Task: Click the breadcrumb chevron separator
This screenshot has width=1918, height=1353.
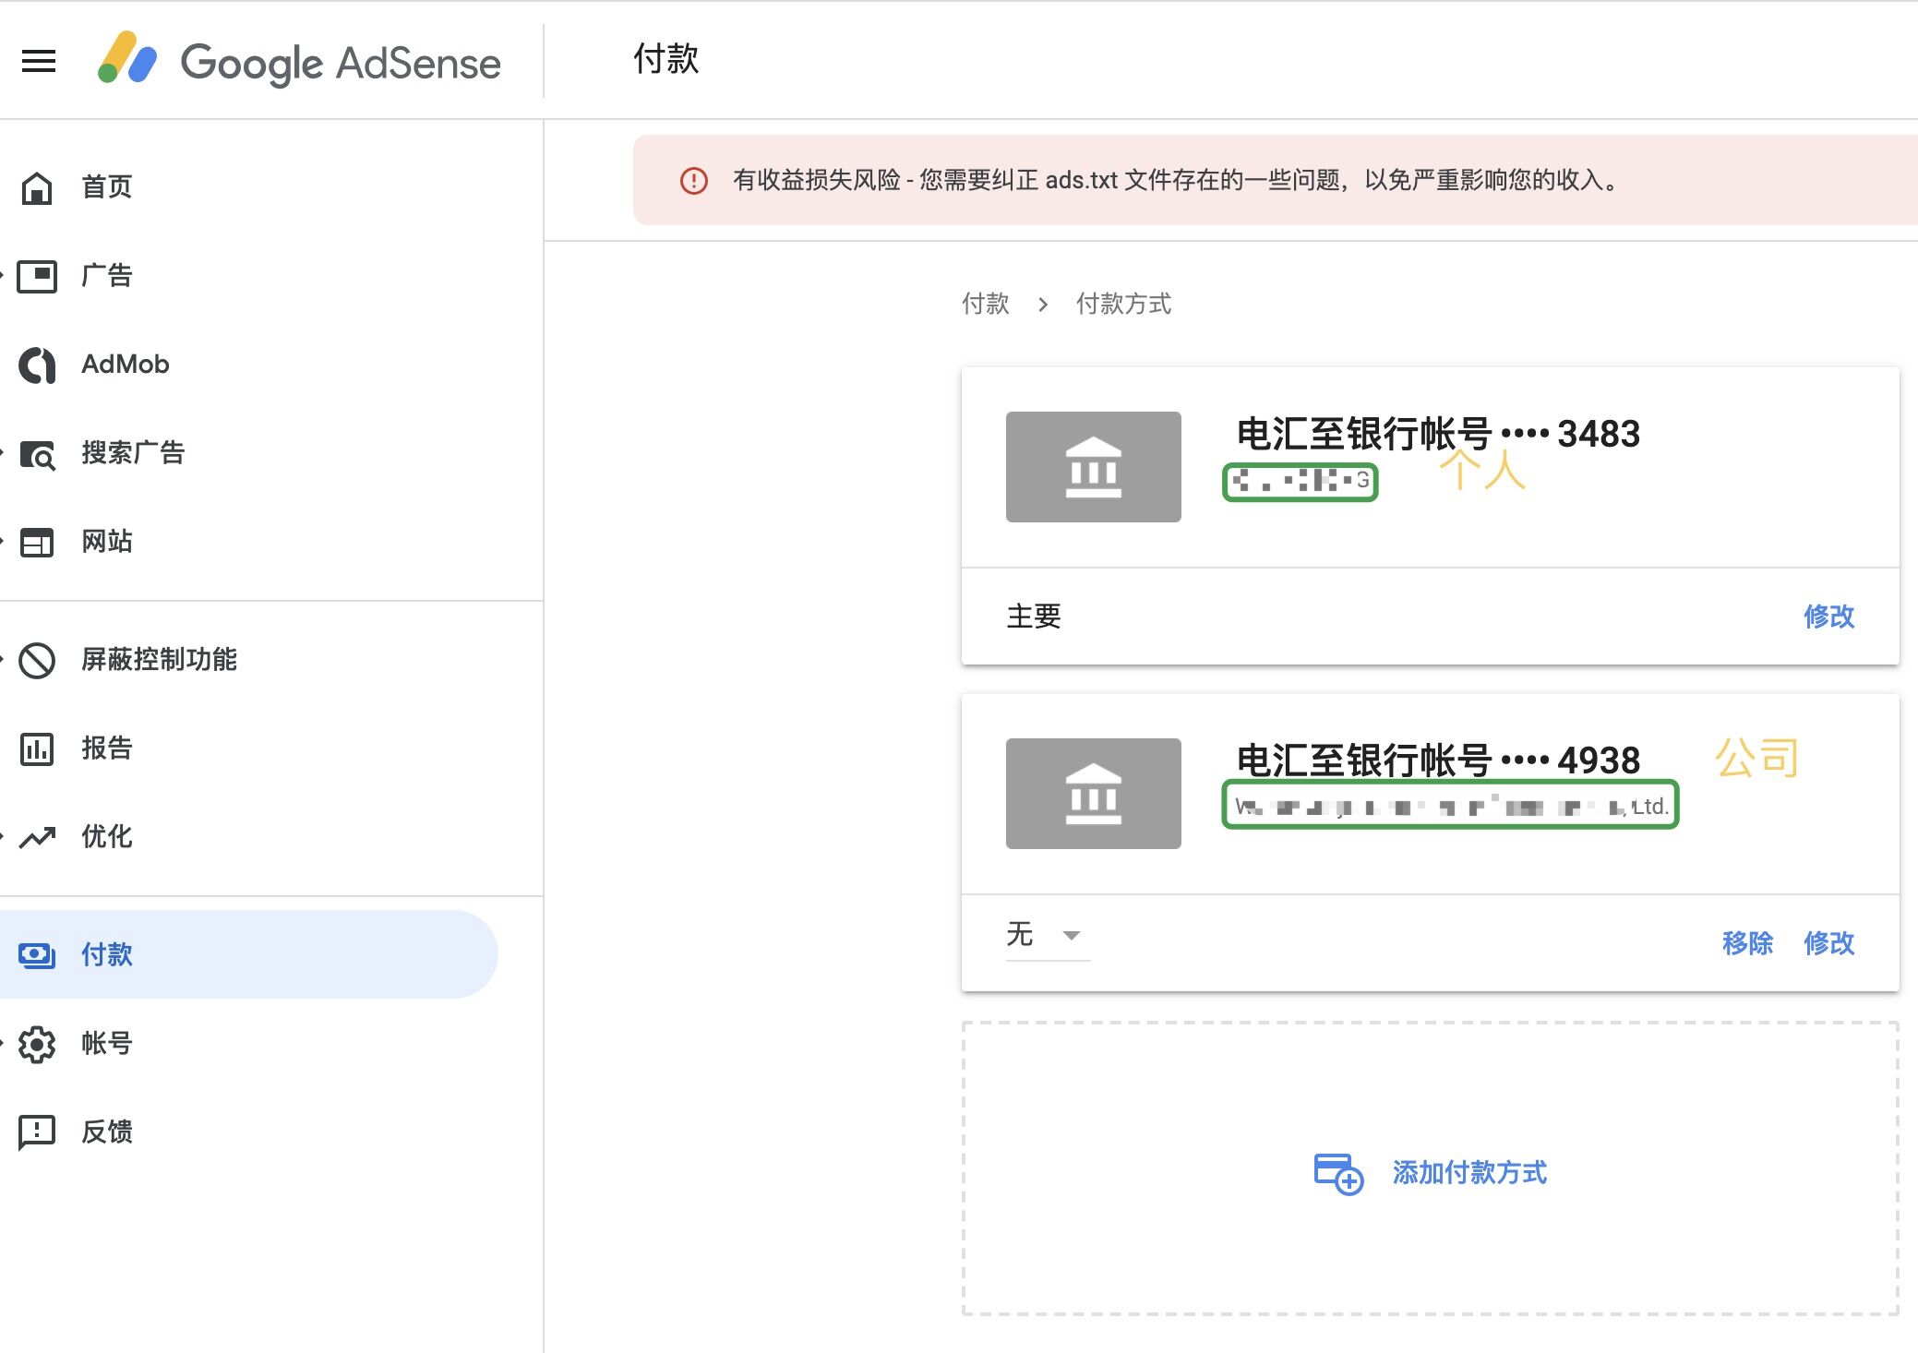Action: click(1043, 305)
